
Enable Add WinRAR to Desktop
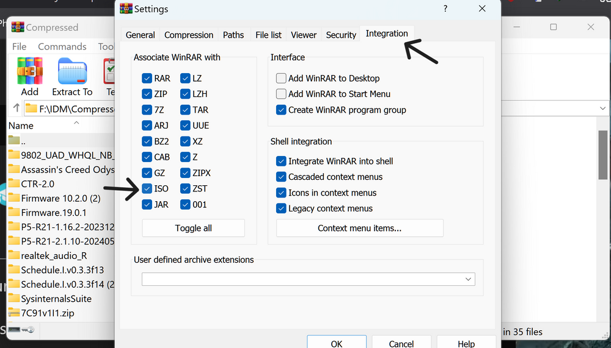pyautogui.click(x=281, y=78)
